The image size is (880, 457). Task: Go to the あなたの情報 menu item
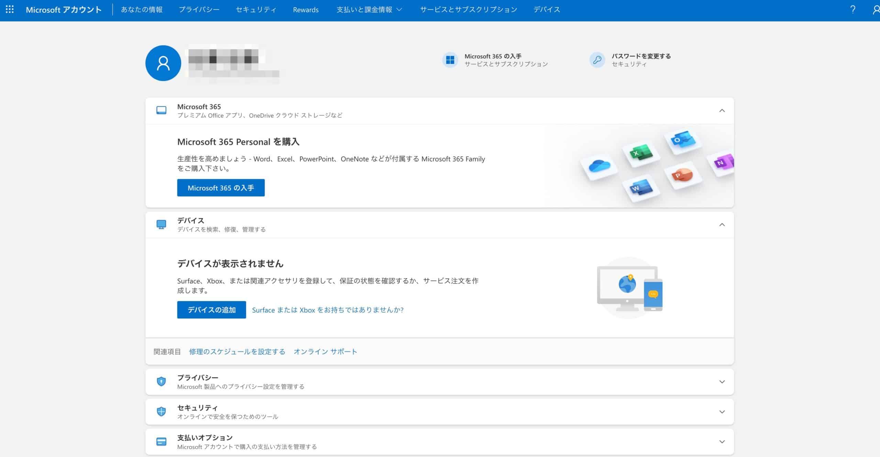pos(141,10)
